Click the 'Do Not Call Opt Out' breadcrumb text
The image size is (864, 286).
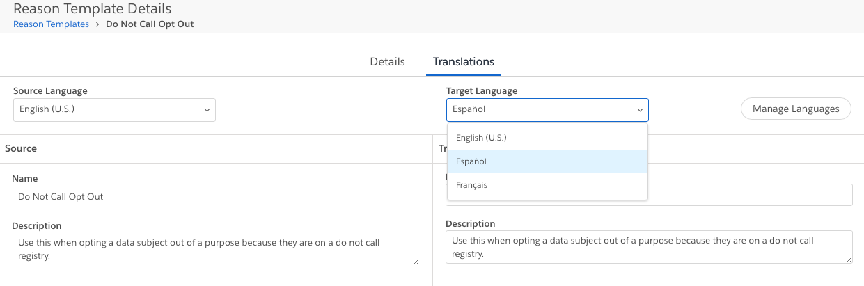(x=150, y=24)
